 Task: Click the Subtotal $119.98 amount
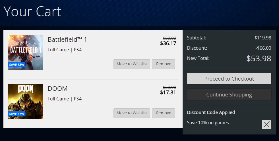pyautogui.click(x=263, y=38)
